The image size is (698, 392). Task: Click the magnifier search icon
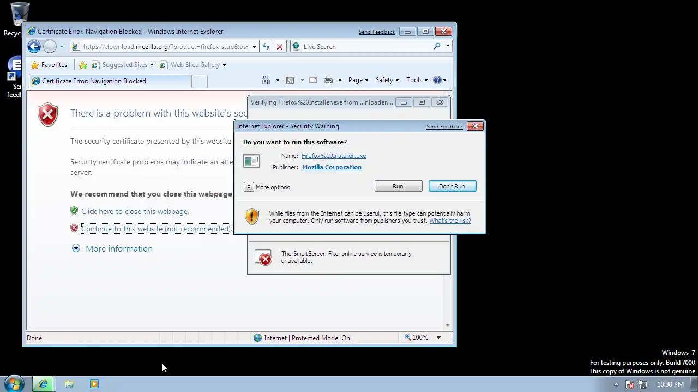pyautogui.click(x=437, y=46)
